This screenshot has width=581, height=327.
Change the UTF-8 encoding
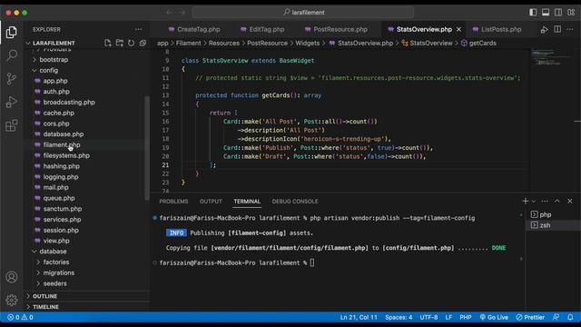[x=428, y=317]
